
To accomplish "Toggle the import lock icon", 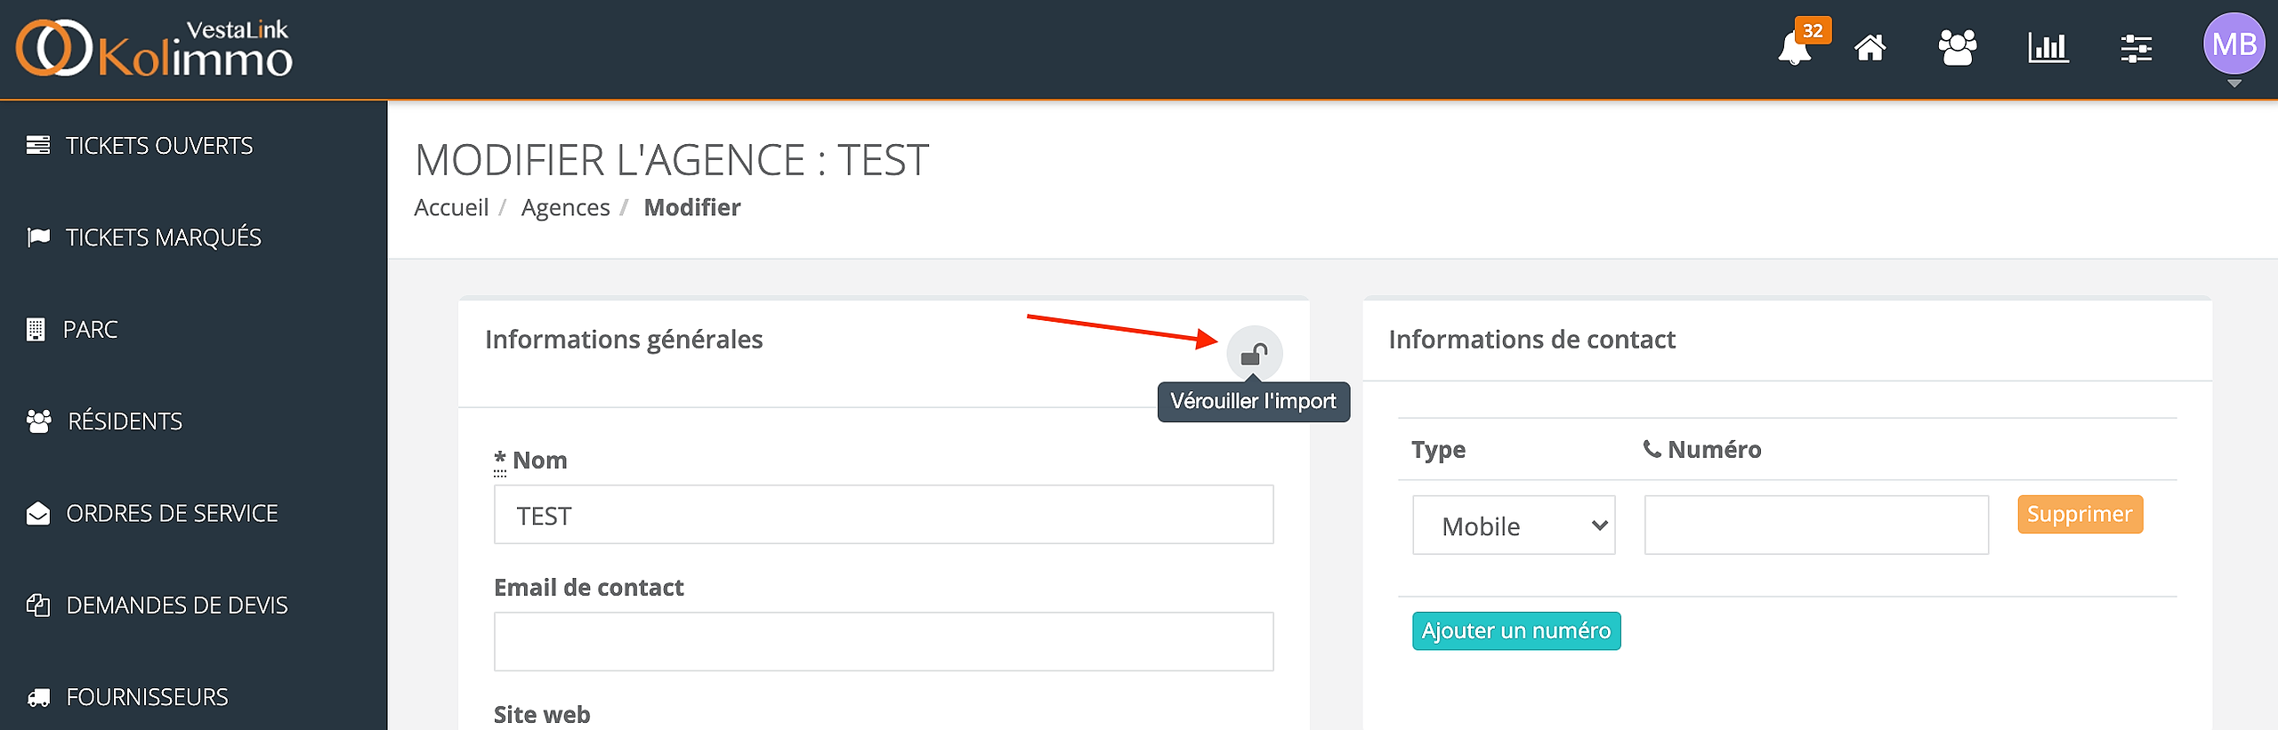I will point(1254,354).
